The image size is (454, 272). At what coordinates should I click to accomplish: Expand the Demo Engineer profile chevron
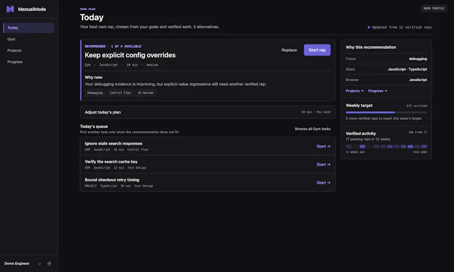coord(40,264)
